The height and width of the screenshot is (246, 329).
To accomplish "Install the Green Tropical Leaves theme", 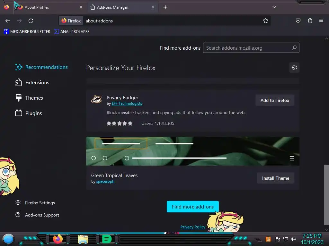I will point(275,178).
